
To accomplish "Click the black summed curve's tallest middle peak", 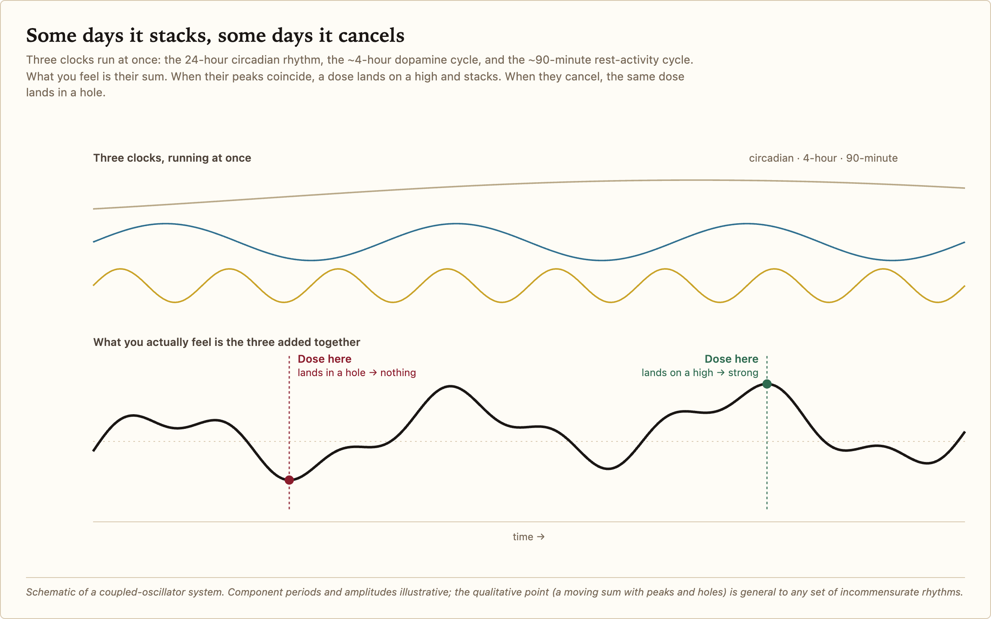I will pos(450,386).
